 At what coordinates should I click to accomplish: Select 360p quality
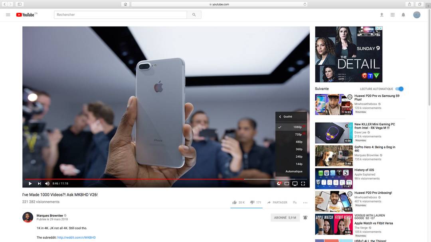click(291, 149)
